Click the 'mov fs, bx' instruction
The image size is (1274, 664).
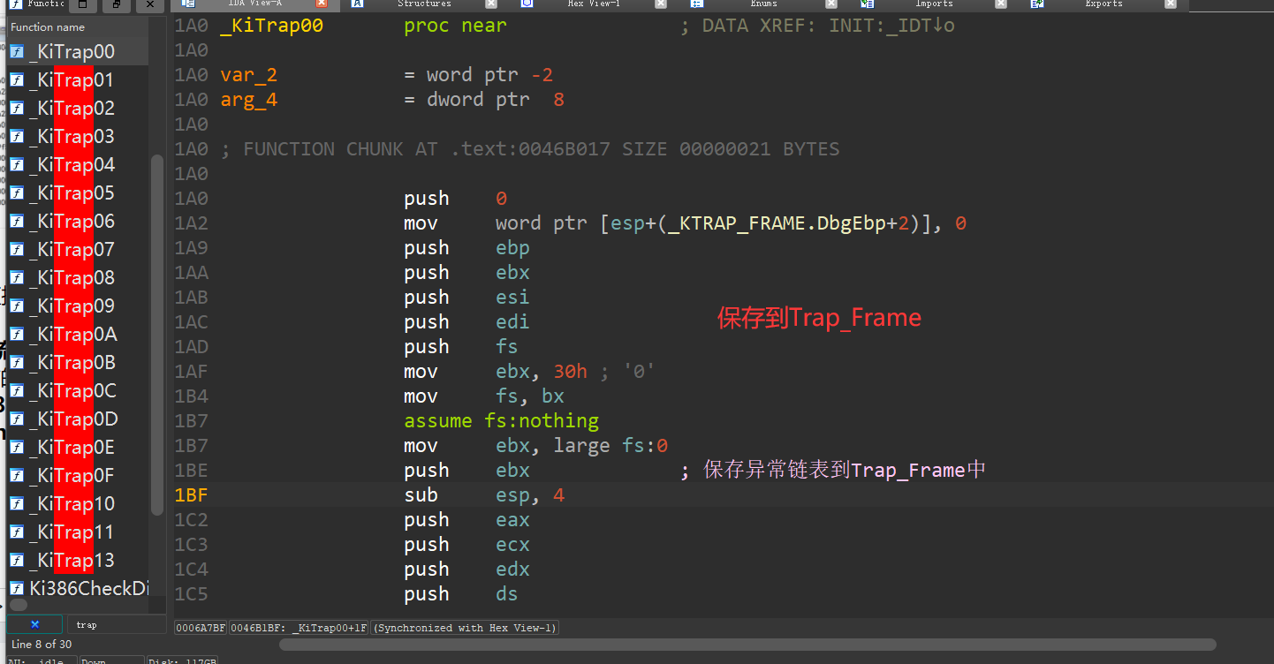pyautogui.click(x=484, y=396)
